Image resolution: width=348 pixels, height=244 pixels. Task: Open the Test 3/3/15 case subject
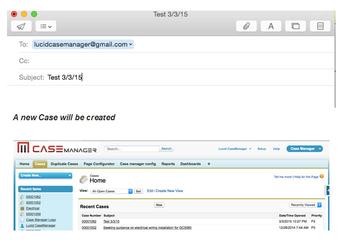point(111,221)
